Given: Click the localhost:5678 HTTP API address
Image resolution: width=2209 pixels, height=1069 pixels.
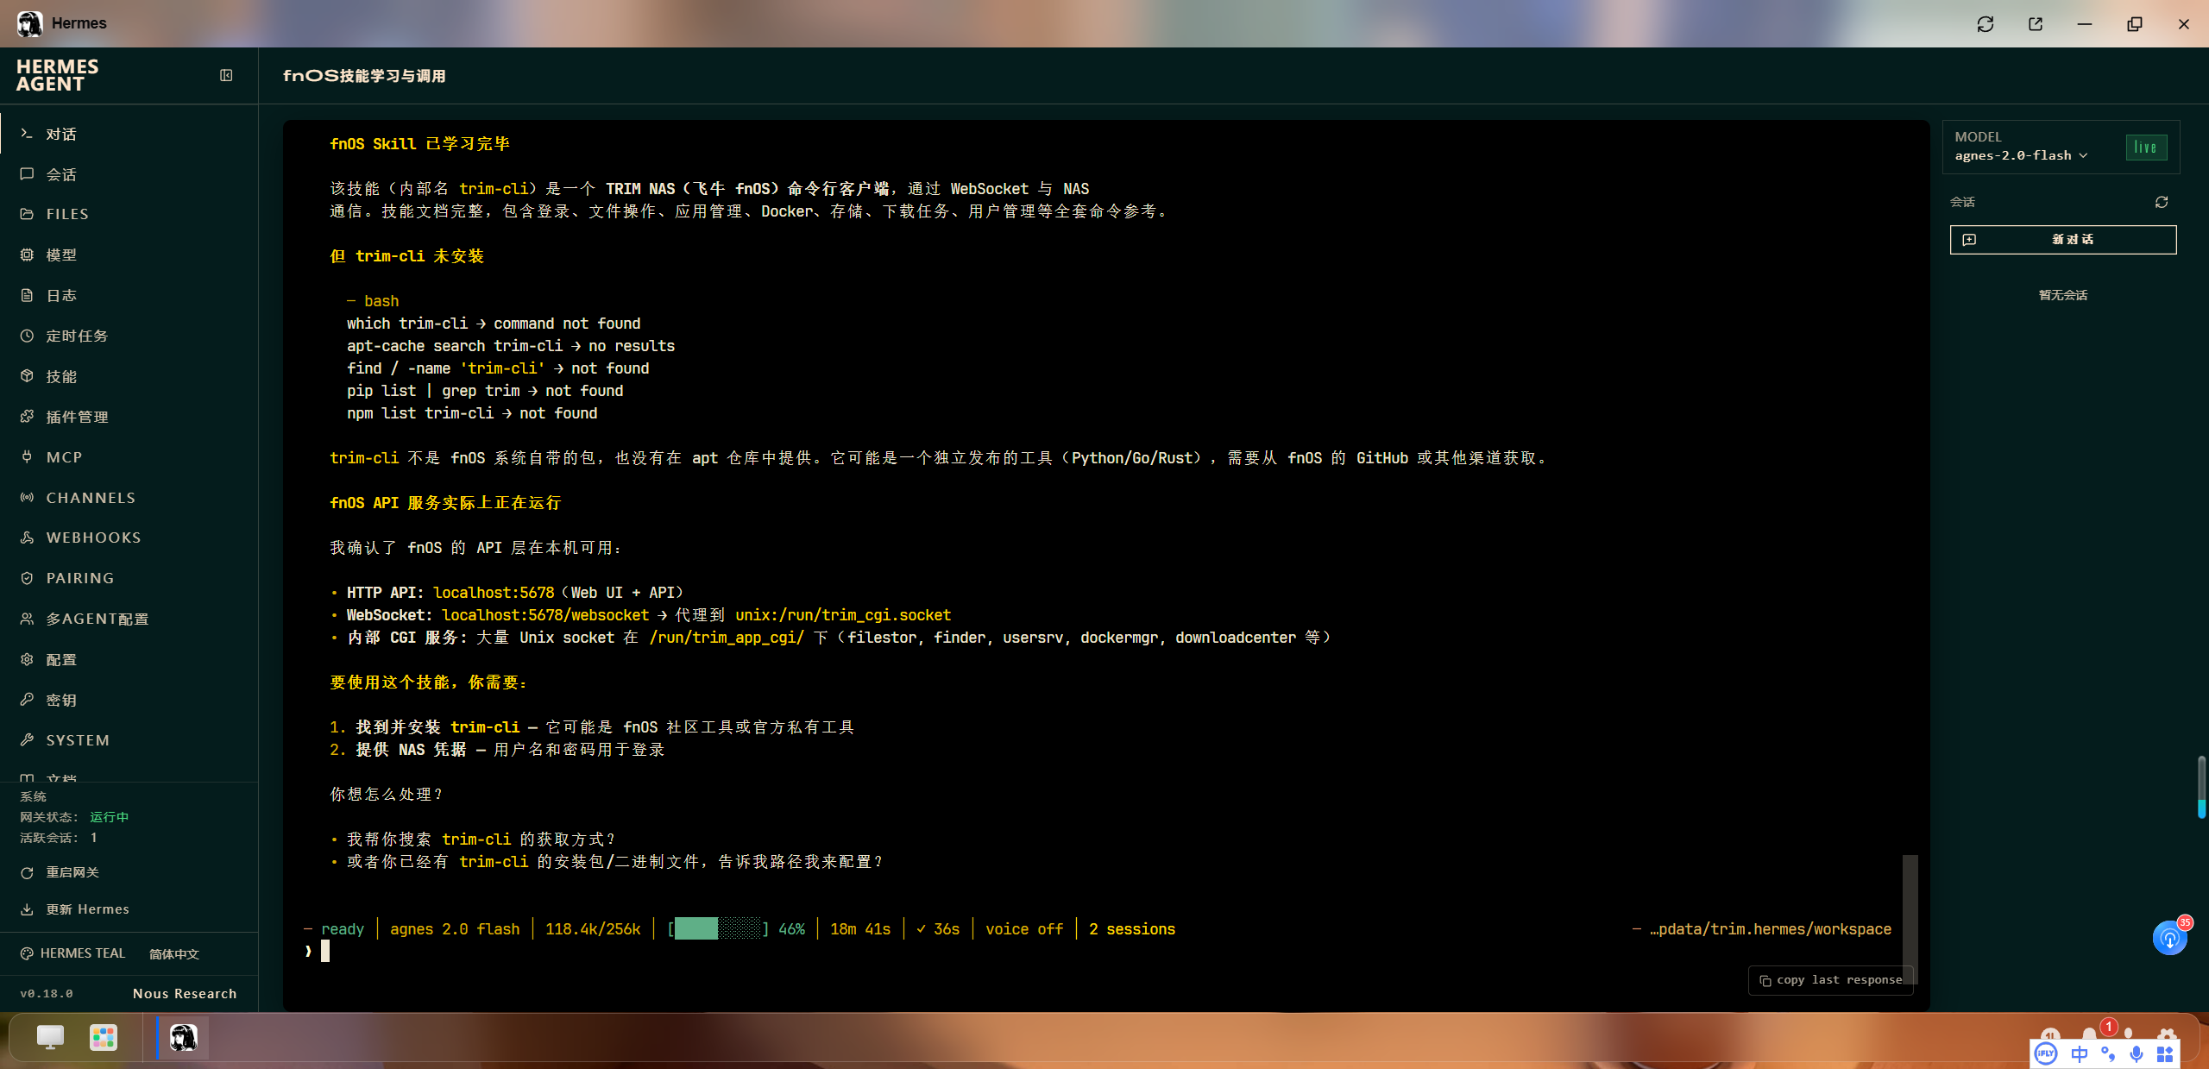Looking at the screenshot, I should point(494,593).
